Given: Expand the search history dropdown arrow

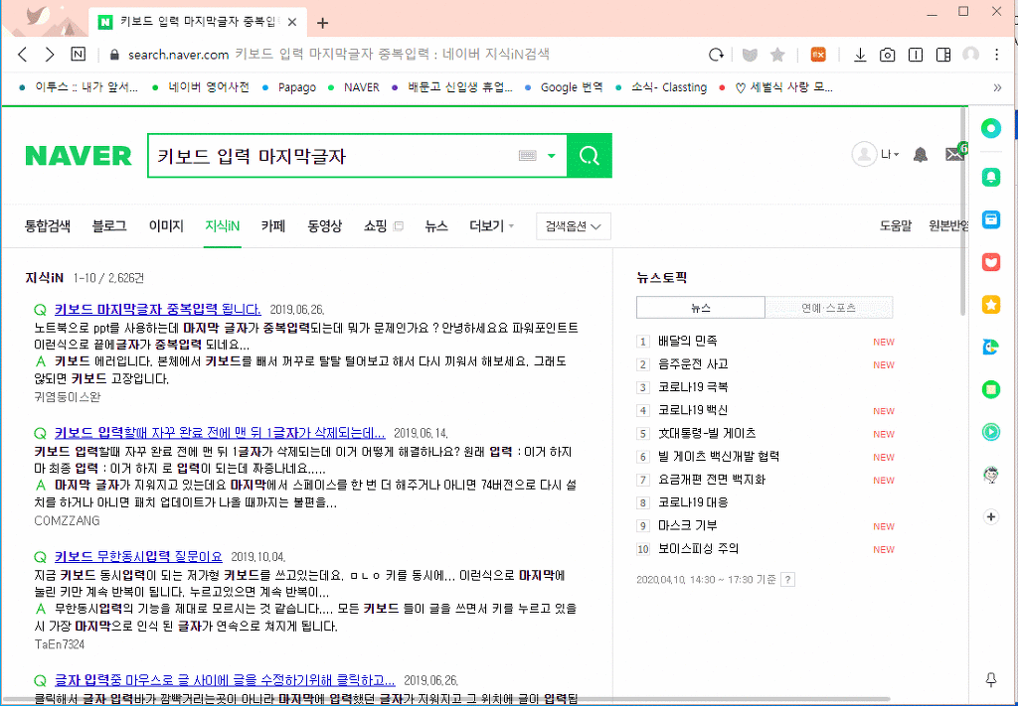Looking at the screenshot, I should coord(552,156).
